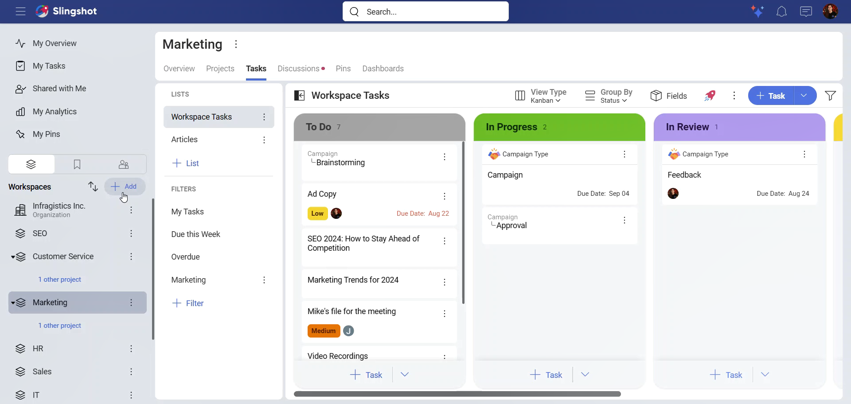
Task: Click the Low priority tag
Action: [317, 214]
